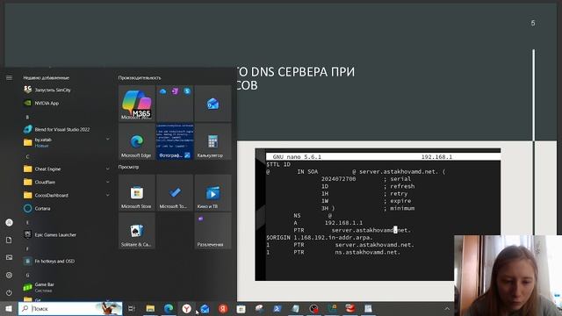The width and height of the screenshot is (562, 316).
Task: Open the Office apps group tile
Action: (175, 104)
